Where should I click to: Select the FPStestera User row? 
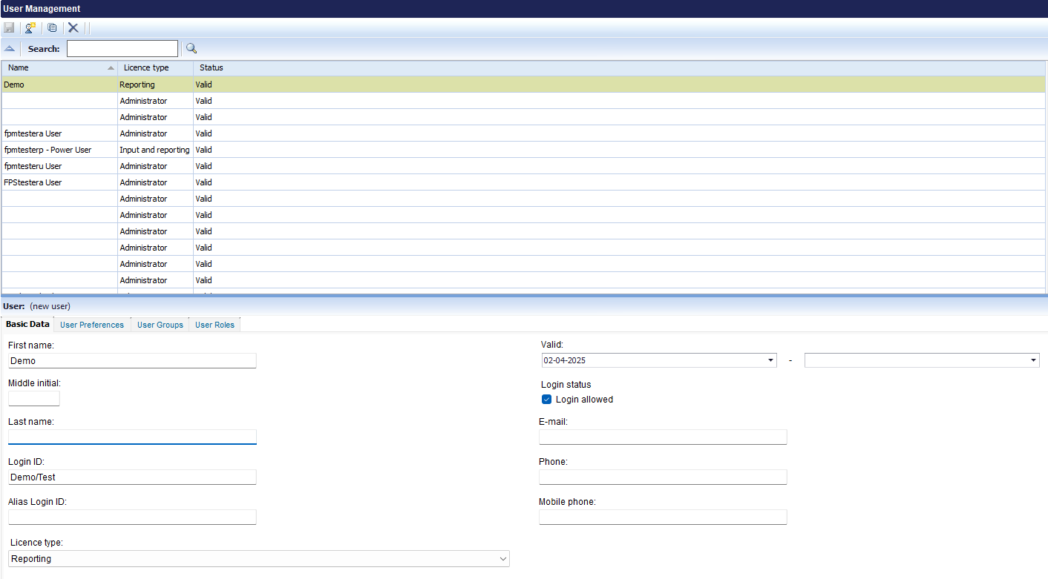point(523,182)
